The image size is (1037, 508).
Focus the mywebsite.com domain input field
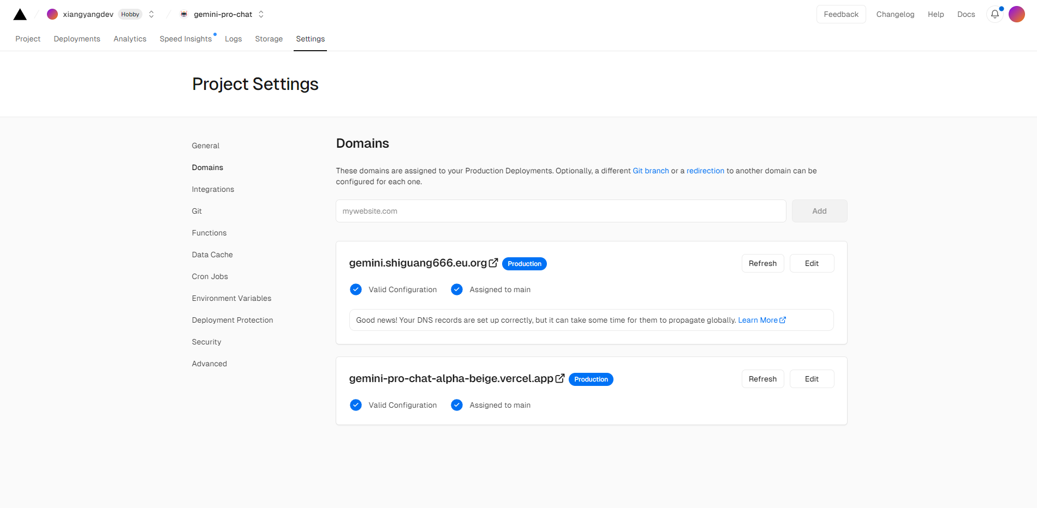[561, 211]
